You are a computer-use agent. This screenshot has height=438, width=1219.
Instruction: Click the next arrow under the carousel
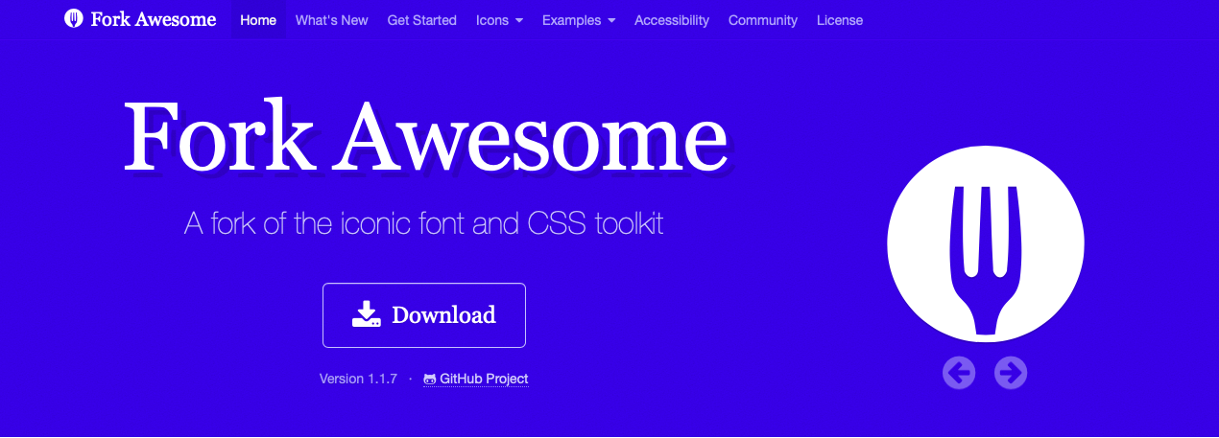(1010, 372)
